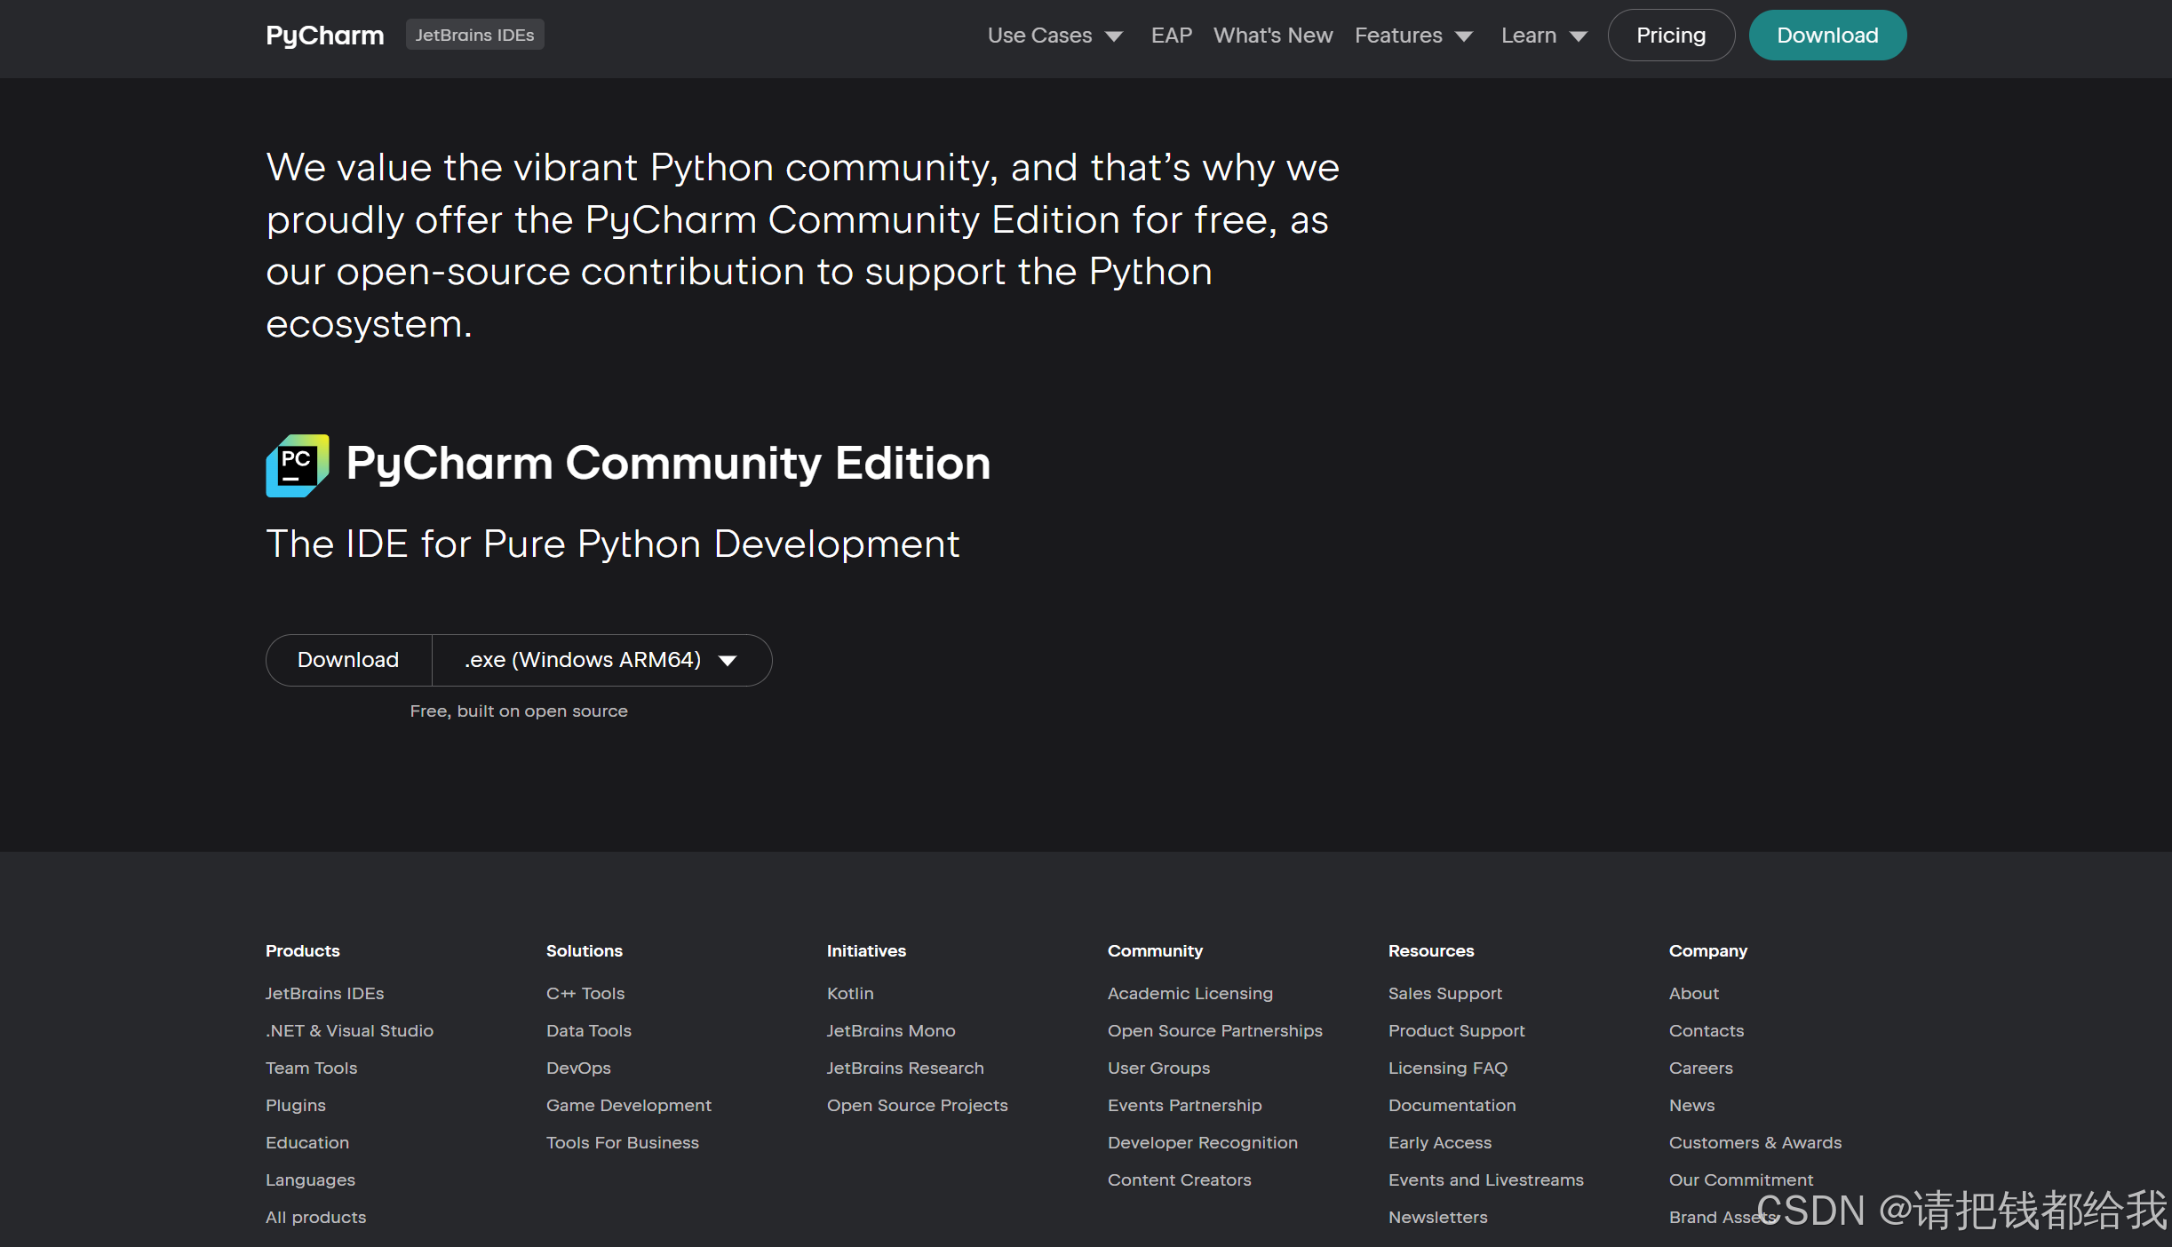Open Developer Recognition link
The width and height of the screenshot is (2172, 1247).
pos(1202,1142)
